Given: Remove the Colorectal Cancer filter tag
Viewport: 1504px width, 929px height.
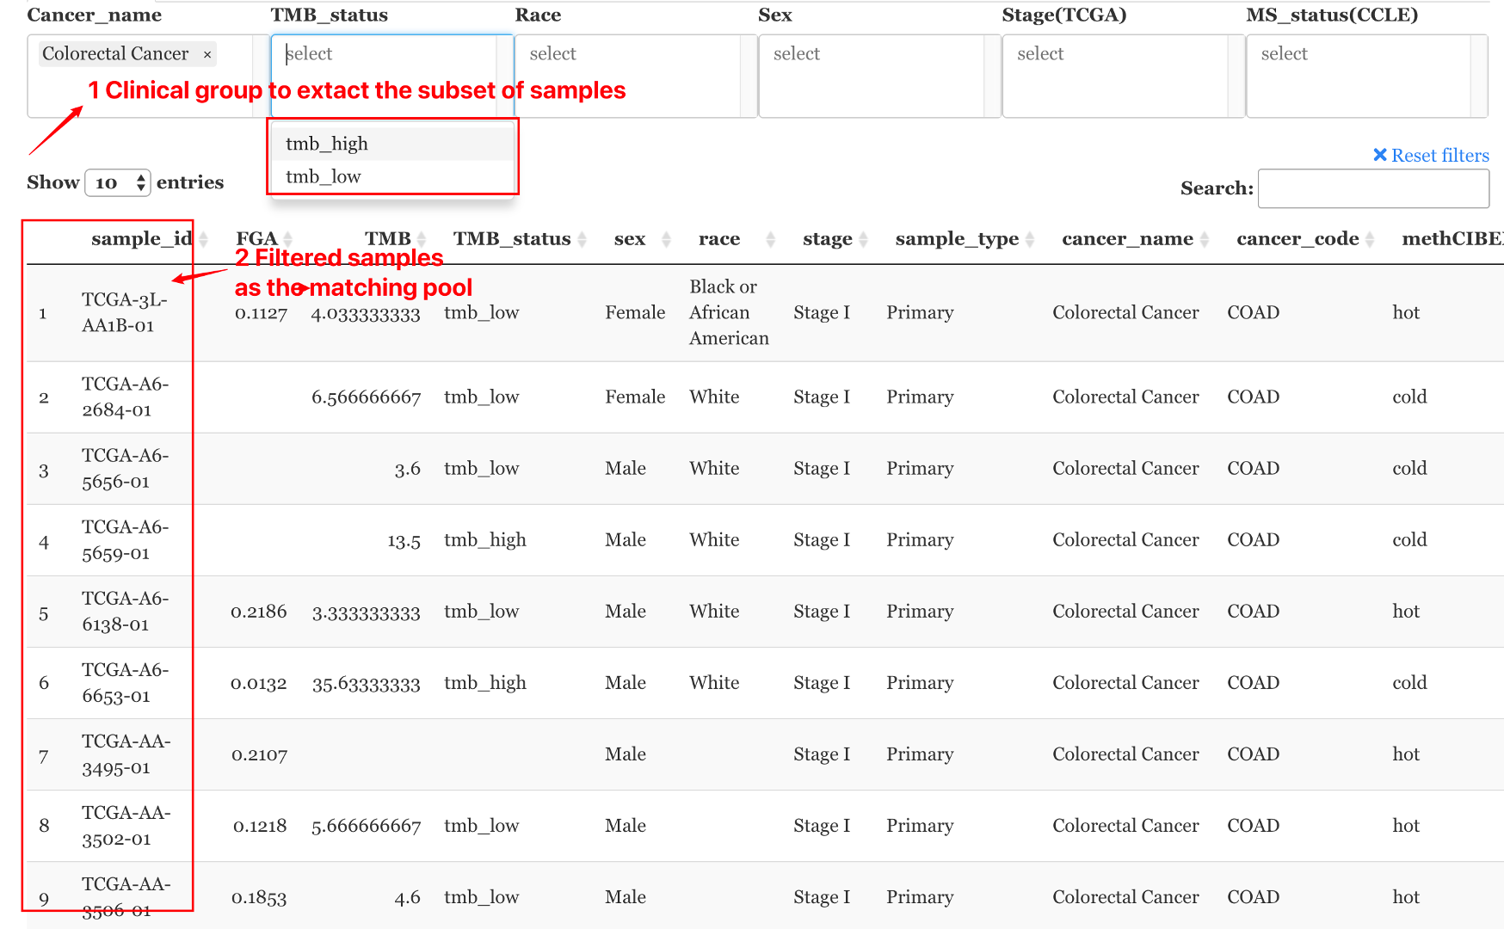Looking at the screenshot, I should point(207,54).
